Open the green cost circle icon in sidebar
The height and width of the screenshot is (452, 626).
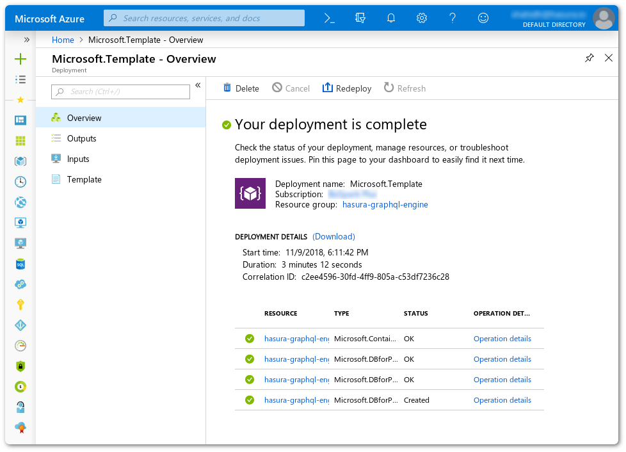(x=20, y=387)
